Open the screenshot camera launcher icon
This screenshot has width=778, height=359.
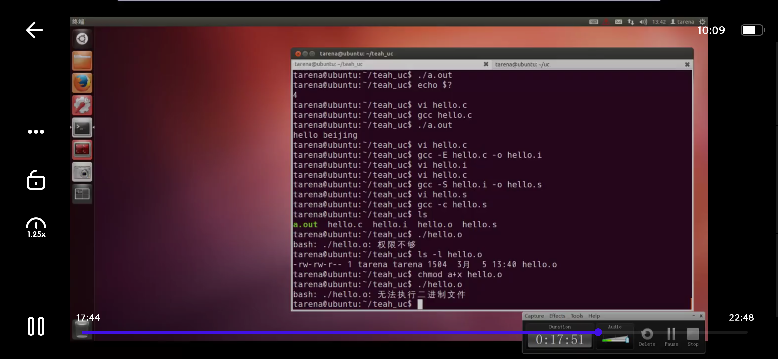click(82, 172)
